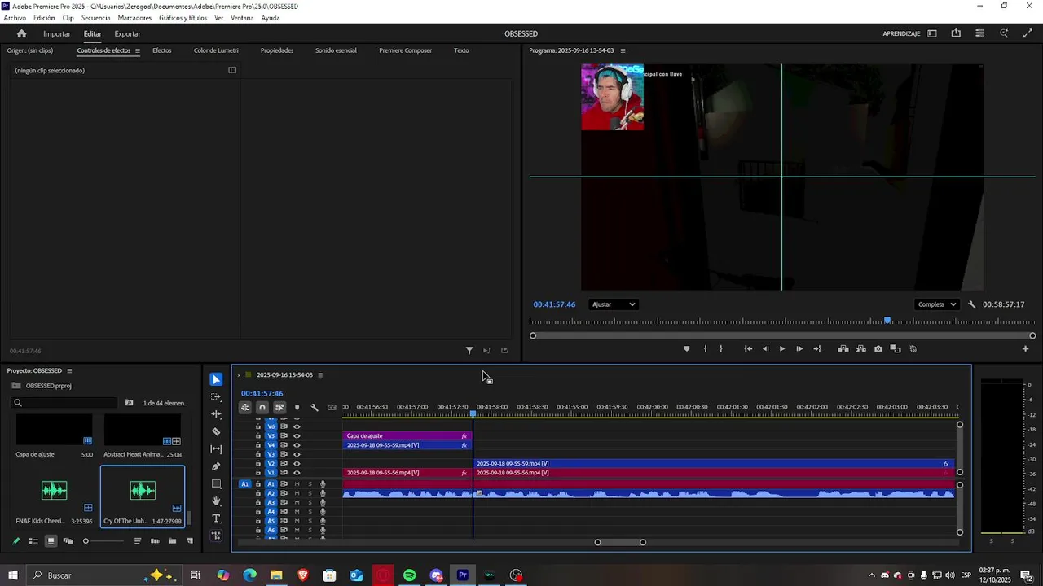Open timeline display settings wrench
The width and height of the screenshot is (1043, 586).
point(315,407)
